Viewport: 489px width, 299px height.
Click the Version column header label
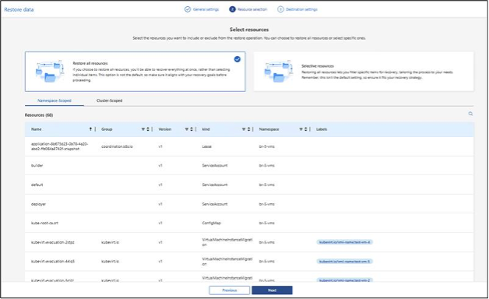(x=164, y=129)
